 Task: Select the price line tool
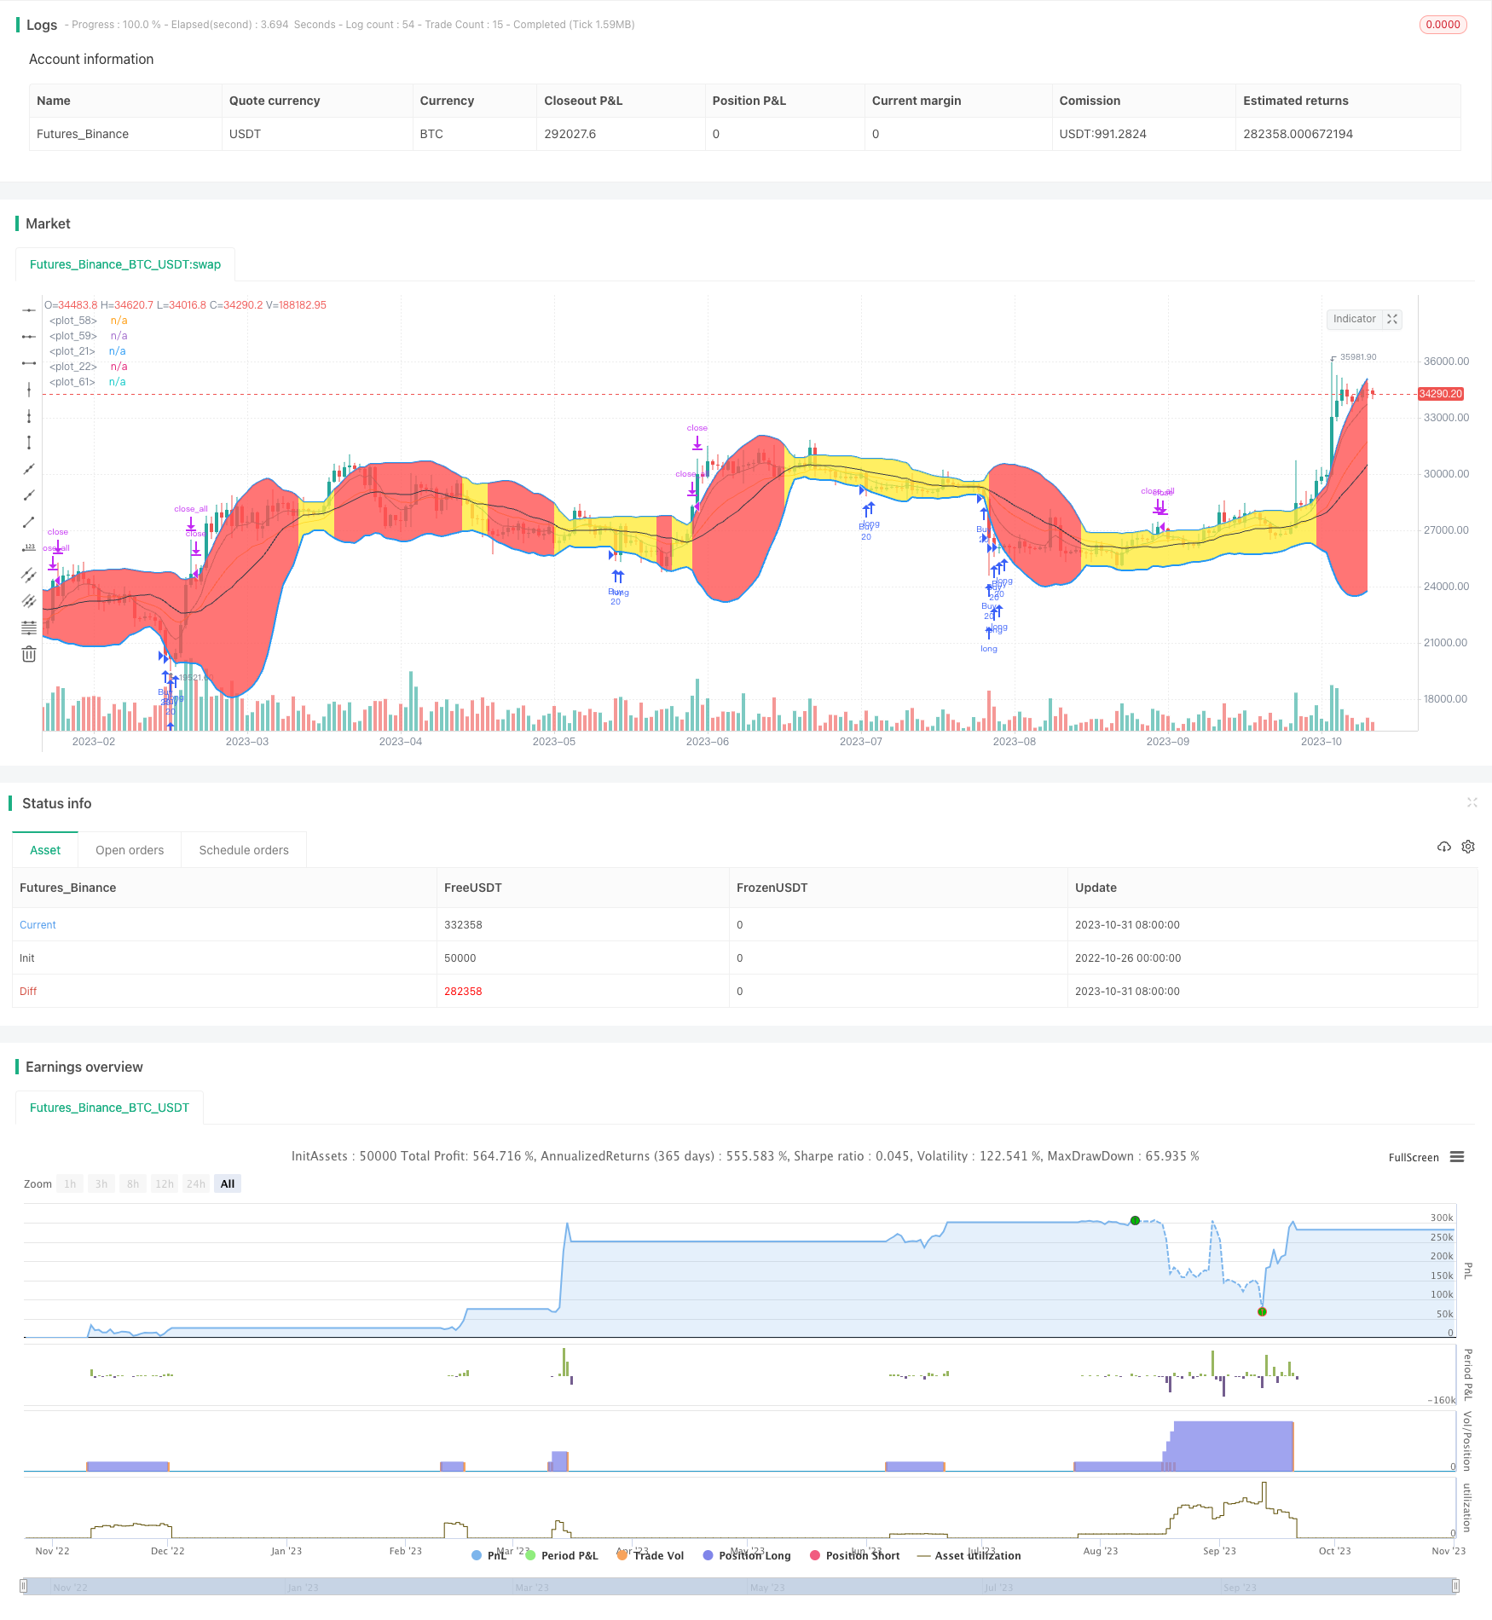pyautogui.click(x=29, y=548)
